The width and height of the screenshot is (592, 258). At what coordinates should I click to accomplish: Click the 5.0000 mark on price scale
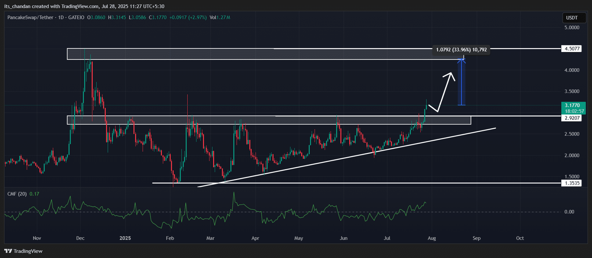point(572,28)
